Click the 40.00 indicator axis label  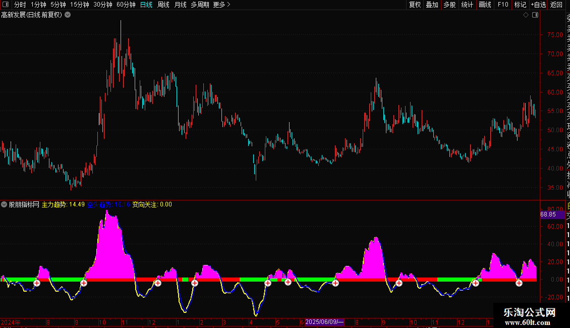coord(555,244)
